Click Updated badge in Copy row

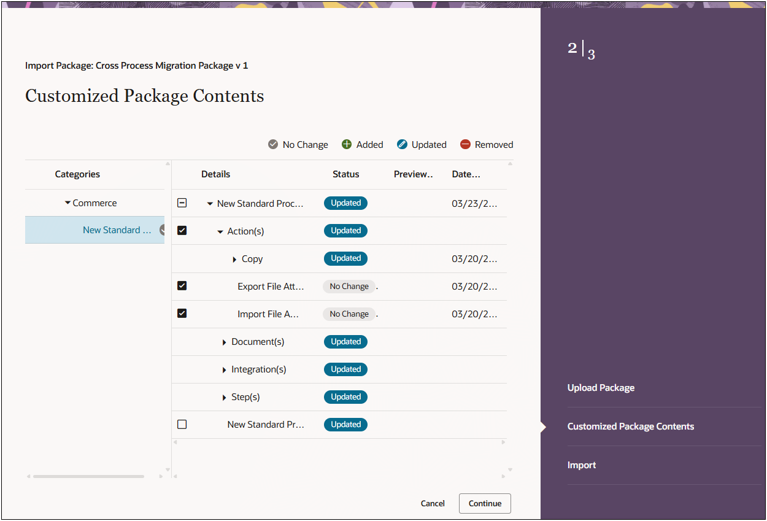coord(345,258)
